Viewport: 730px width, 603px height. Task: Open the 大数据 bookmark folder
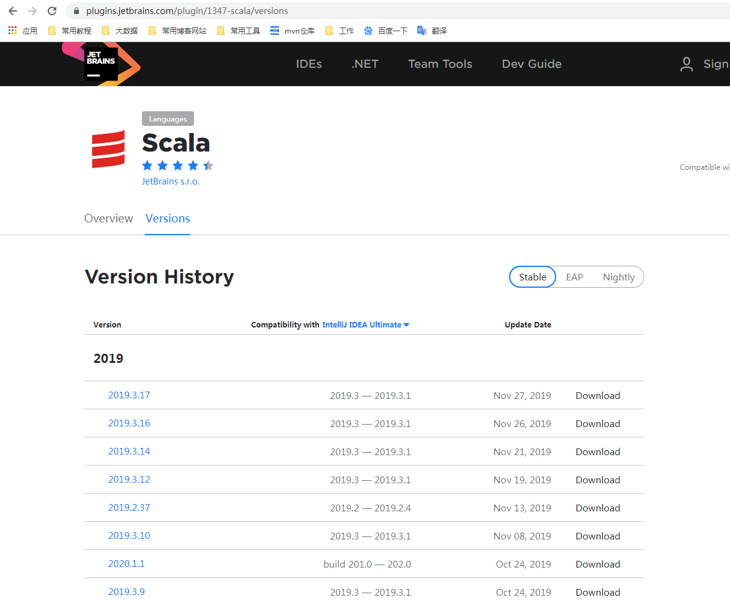click(x=120, y=31)
